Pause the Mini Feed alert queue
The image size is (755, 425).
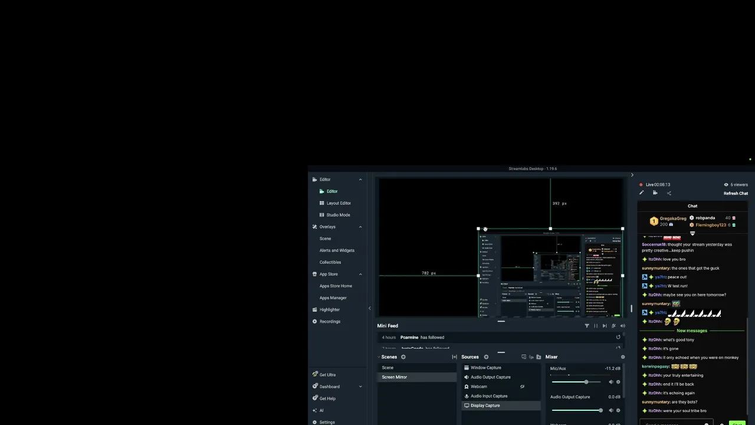(x=596, y=326)
